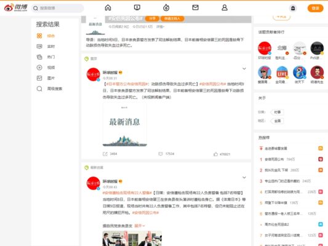This screenshot has height=246, width=328.
Task: Open the pink-hat cartoon avatar in ranking
Action: 265,73
